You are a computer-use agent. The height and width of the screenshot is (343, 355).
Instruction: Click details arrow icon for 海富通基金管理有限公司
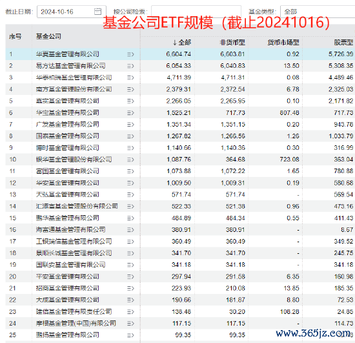pyautogui.click(x=130, y=230)
